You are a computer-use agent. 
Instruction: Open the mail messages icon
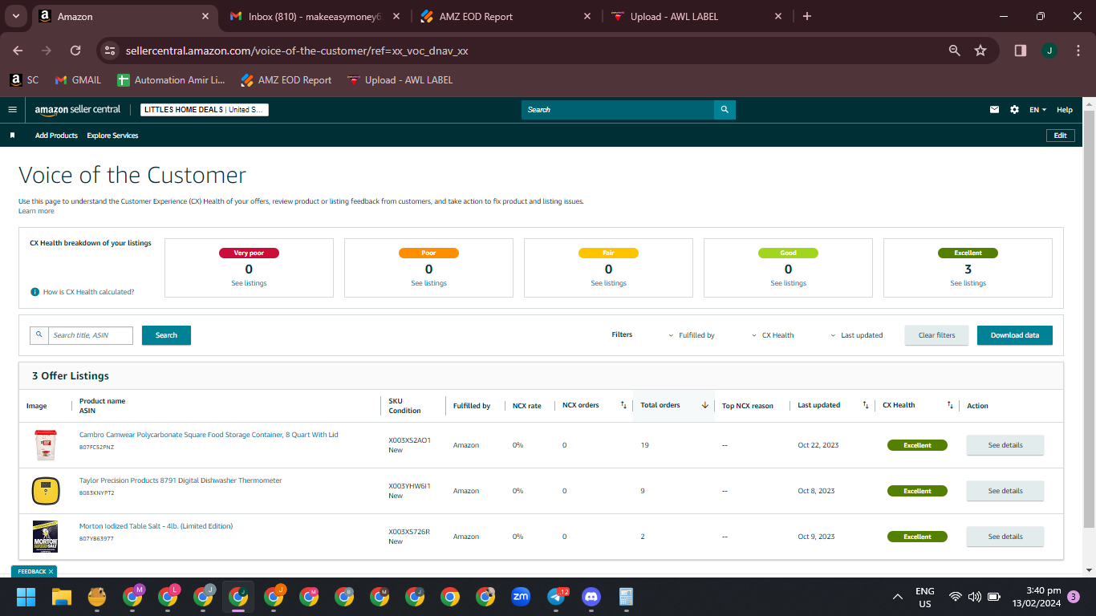995,109
